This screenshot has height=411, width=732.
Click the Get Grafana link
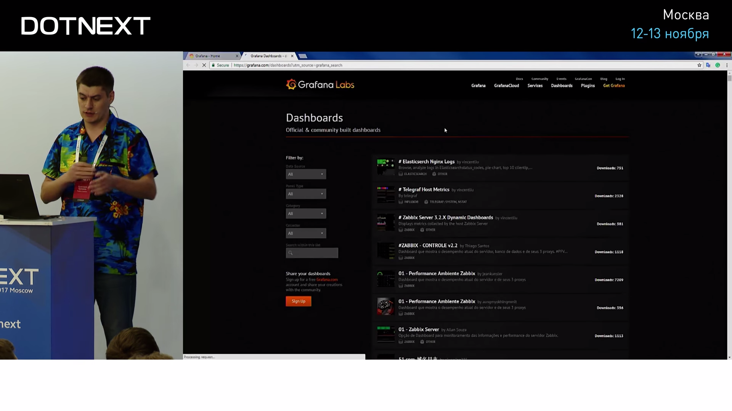tap(614, 86)
